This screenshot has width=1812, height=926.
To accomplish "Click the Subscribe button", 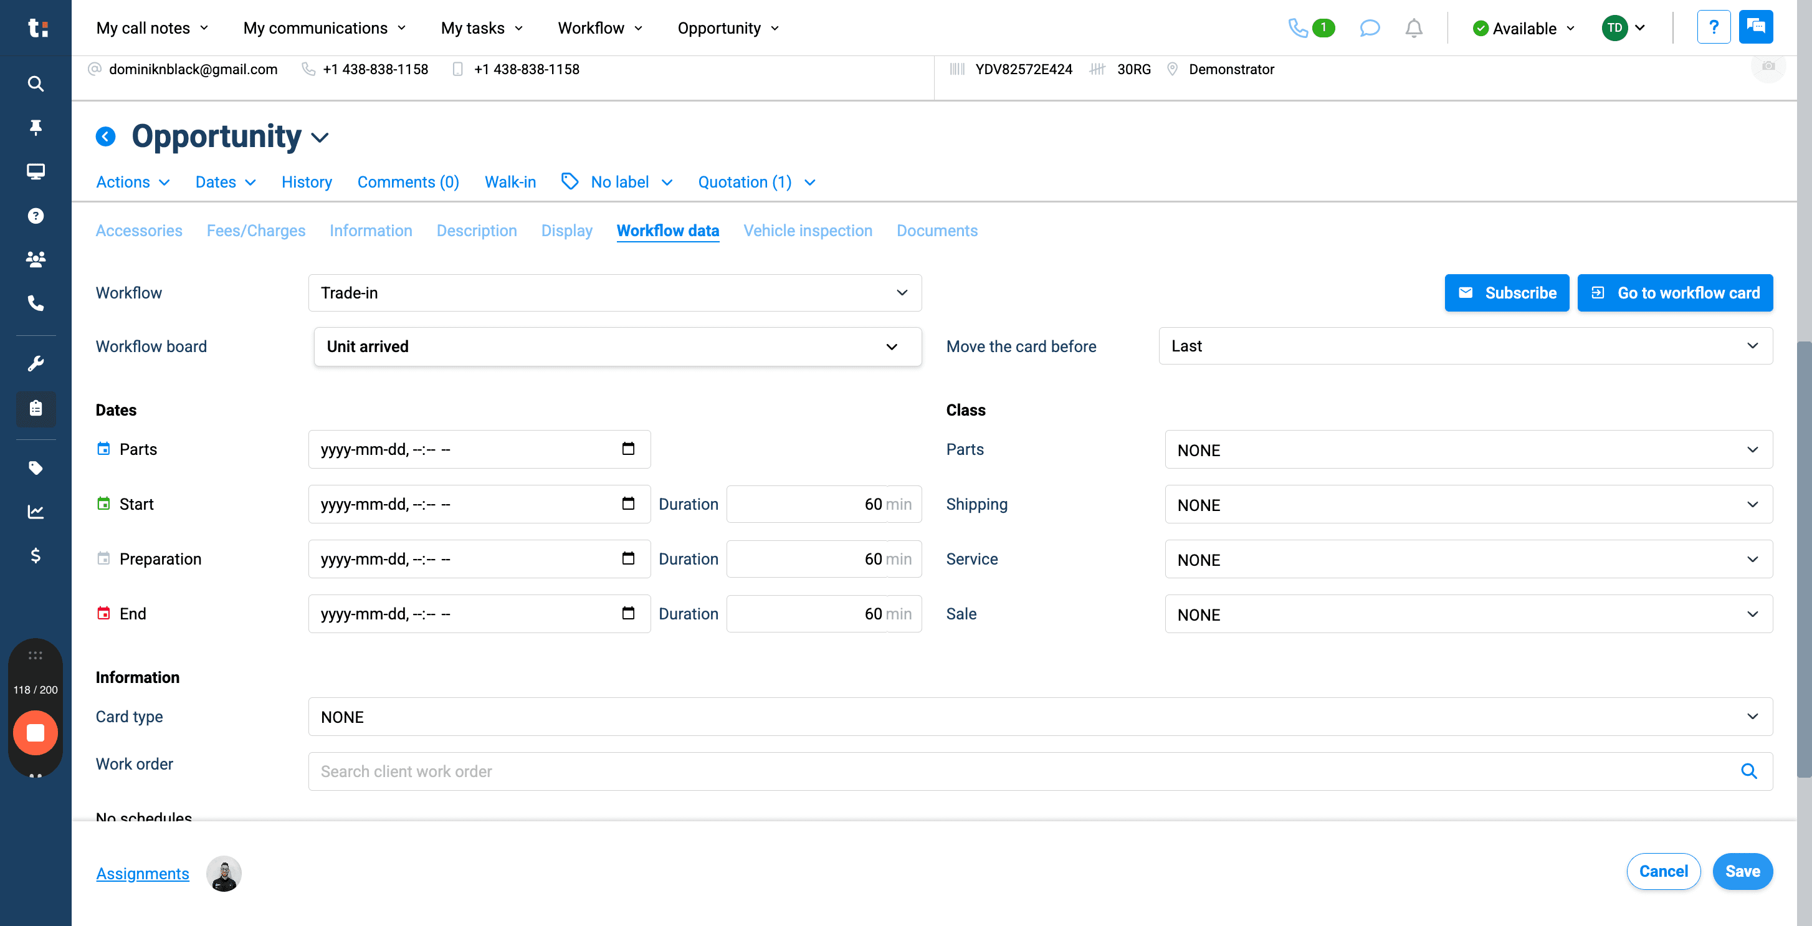I will click(x=1507, y=293).
